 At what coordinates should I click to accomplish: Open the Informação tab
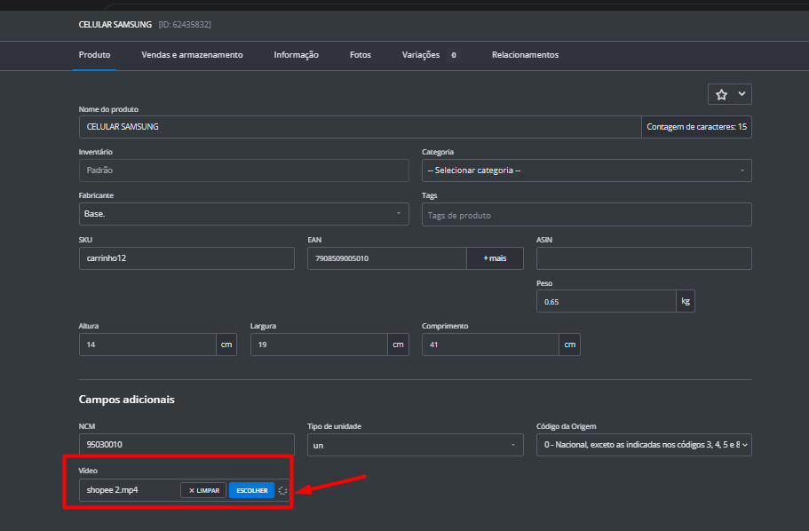pos(296,55)
